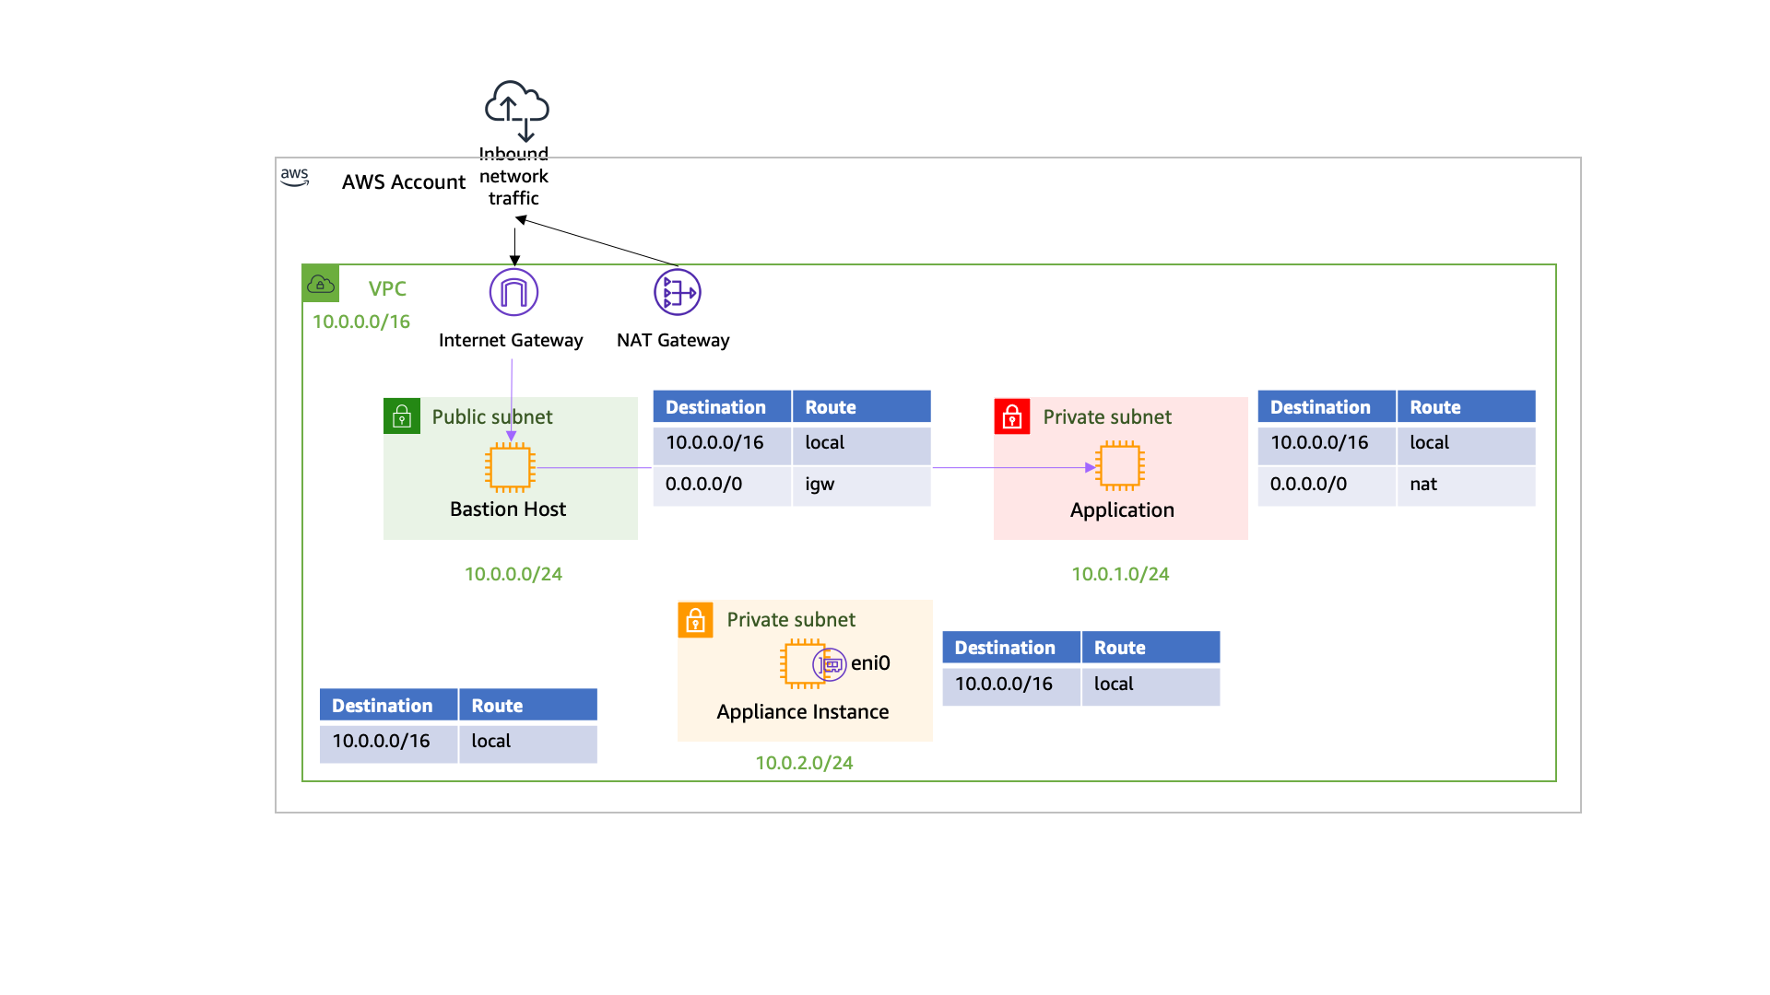
Task: Select the AWS Account label
Action: 403,182
